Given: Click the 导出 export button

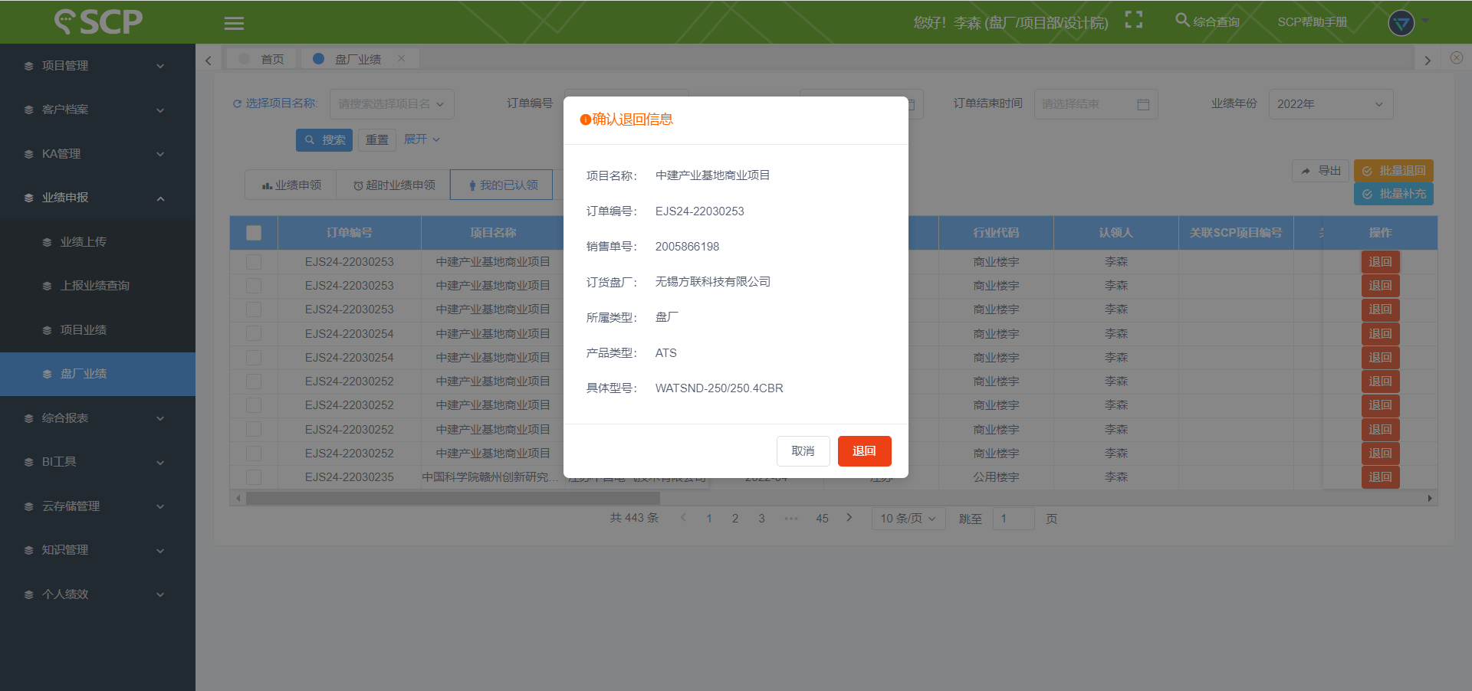Looking at the screenshot, I should 1321,171.
